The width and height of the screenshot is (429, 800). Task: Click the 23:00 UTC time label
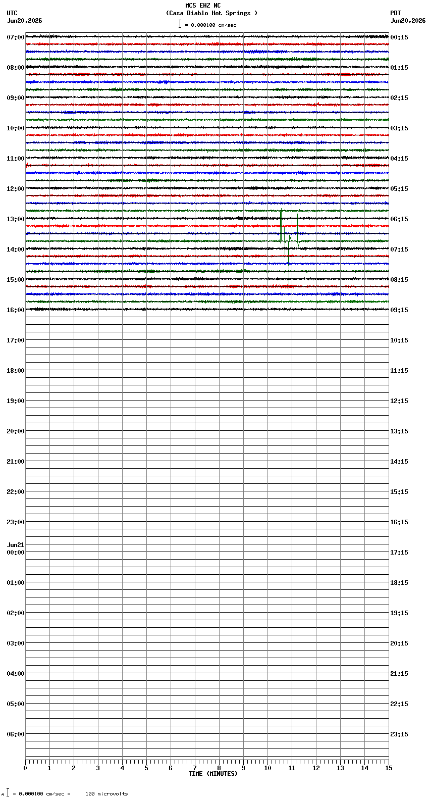coord(16,522)
